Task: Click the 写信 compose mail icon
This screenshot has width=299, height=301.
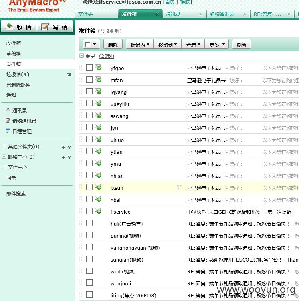Action: (45, 26)
